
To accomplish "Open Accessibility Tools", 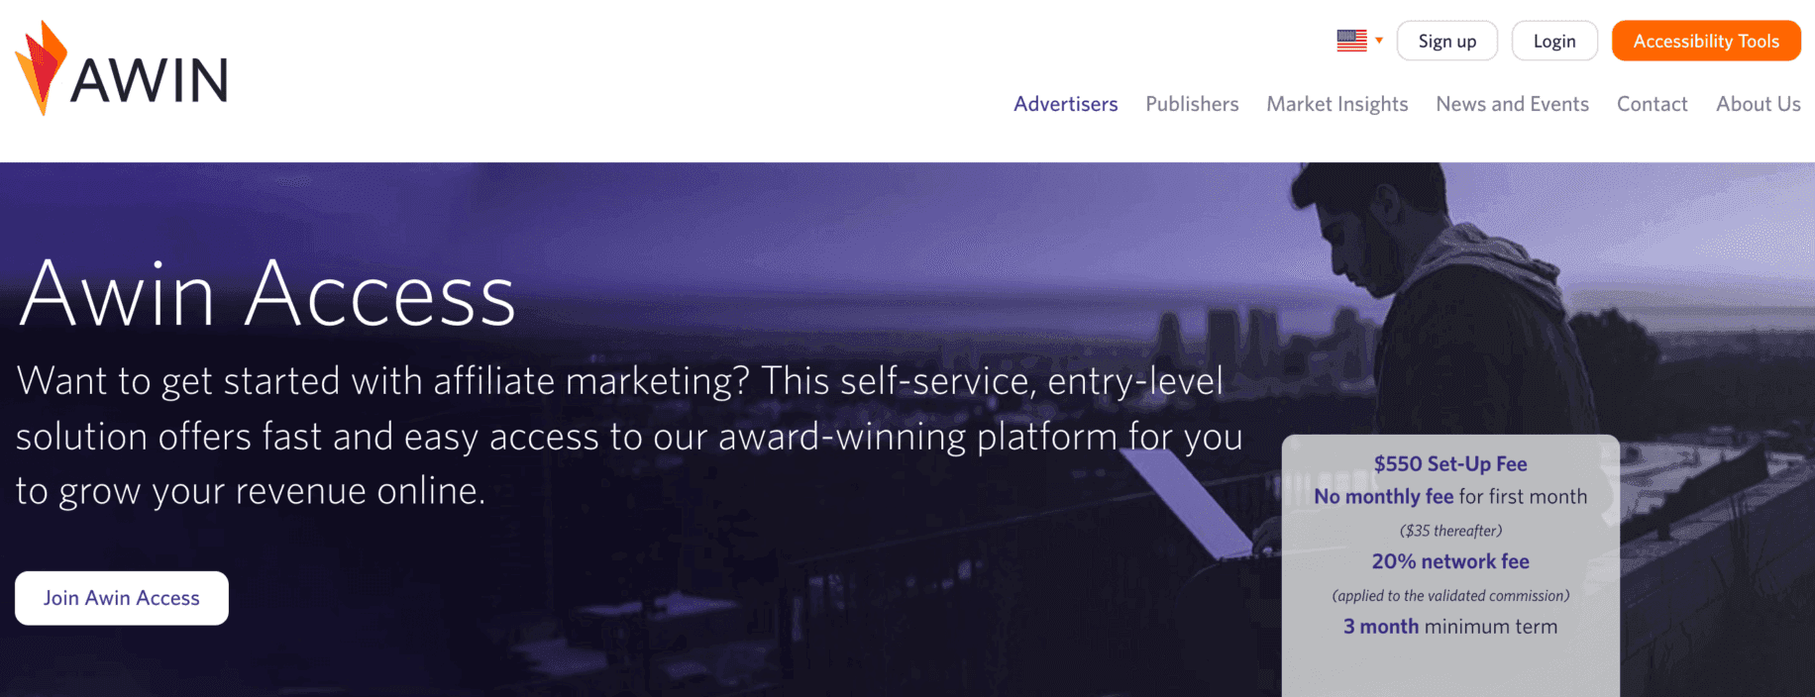I will coord(1705,41).
